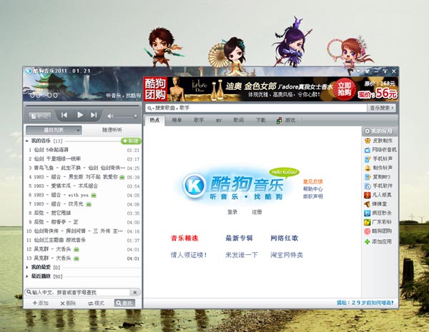The height and width of the screenshot is (332, 429).
Task: Open search magnifier dropdown in top search bar
Action: [150, 109]
